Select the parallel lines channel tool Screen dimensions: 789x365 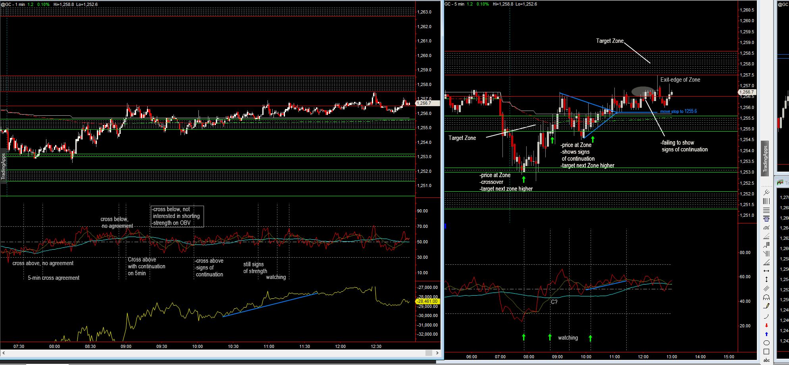[766, 288]
